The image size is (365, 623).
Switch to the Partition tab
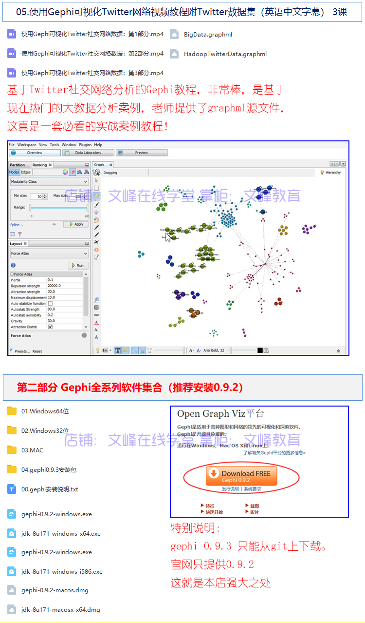click(18, 165)
